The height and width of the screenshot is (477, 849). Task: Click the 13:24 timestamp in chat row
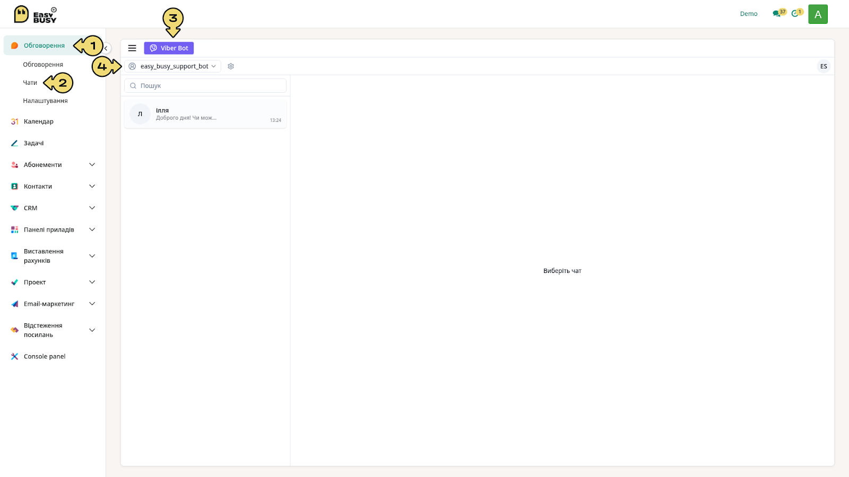tap(275, 120)
